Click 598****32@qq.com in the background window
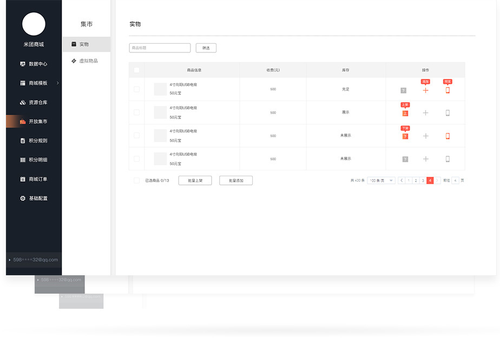 point(61,280)
